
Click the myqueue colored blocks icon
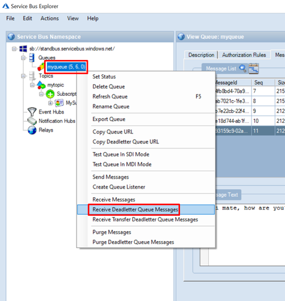coord(41,67)
